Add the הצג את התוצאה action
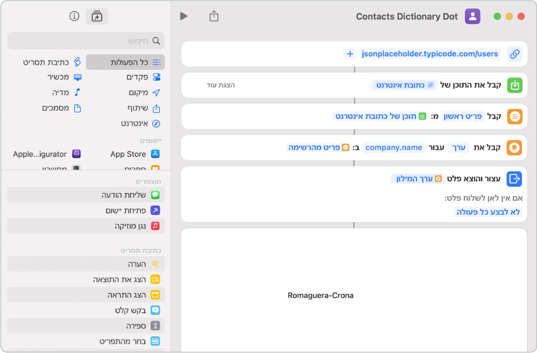Image resolution: width=537 pixels, height=353 pixels. coord(86,279)
